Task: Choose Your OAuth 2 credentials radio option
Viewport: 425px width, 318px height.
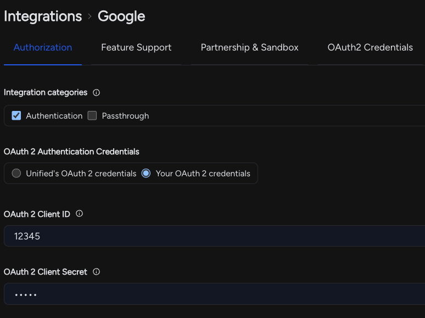Action: coord(146,174)
